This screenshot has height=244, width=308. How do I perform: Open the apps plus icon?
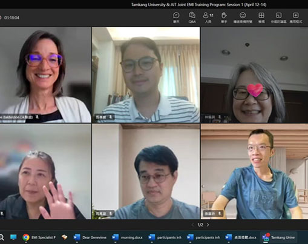pos(296,18)
